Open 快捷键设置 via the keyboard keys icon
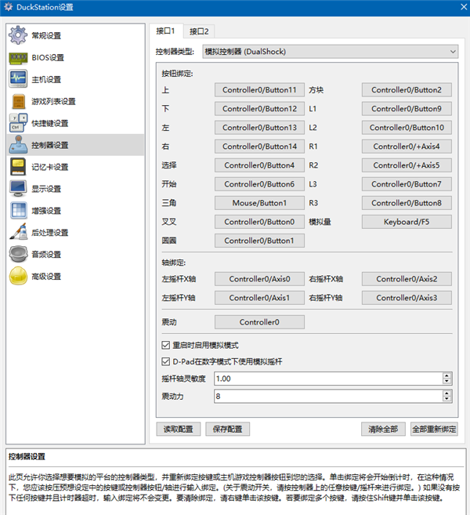 click(x=18, y=123)
